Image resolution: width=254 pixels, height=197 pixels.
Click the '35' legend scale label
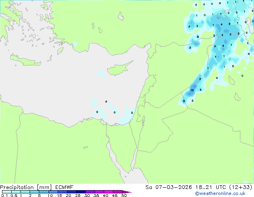(96, 195)
